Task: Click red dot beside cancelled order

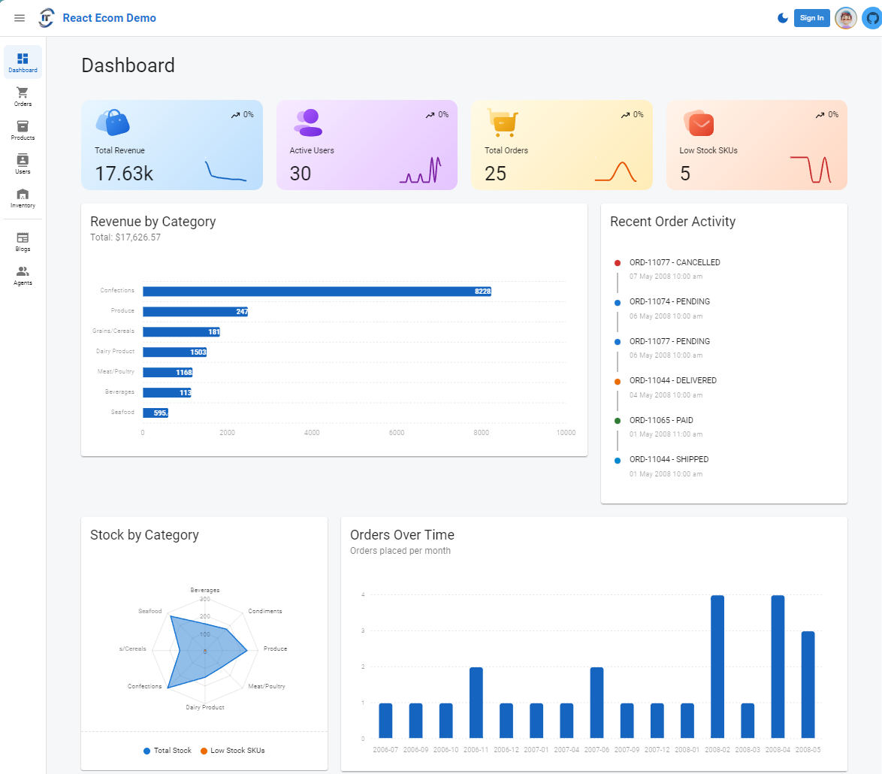Action: coord(618,263)
